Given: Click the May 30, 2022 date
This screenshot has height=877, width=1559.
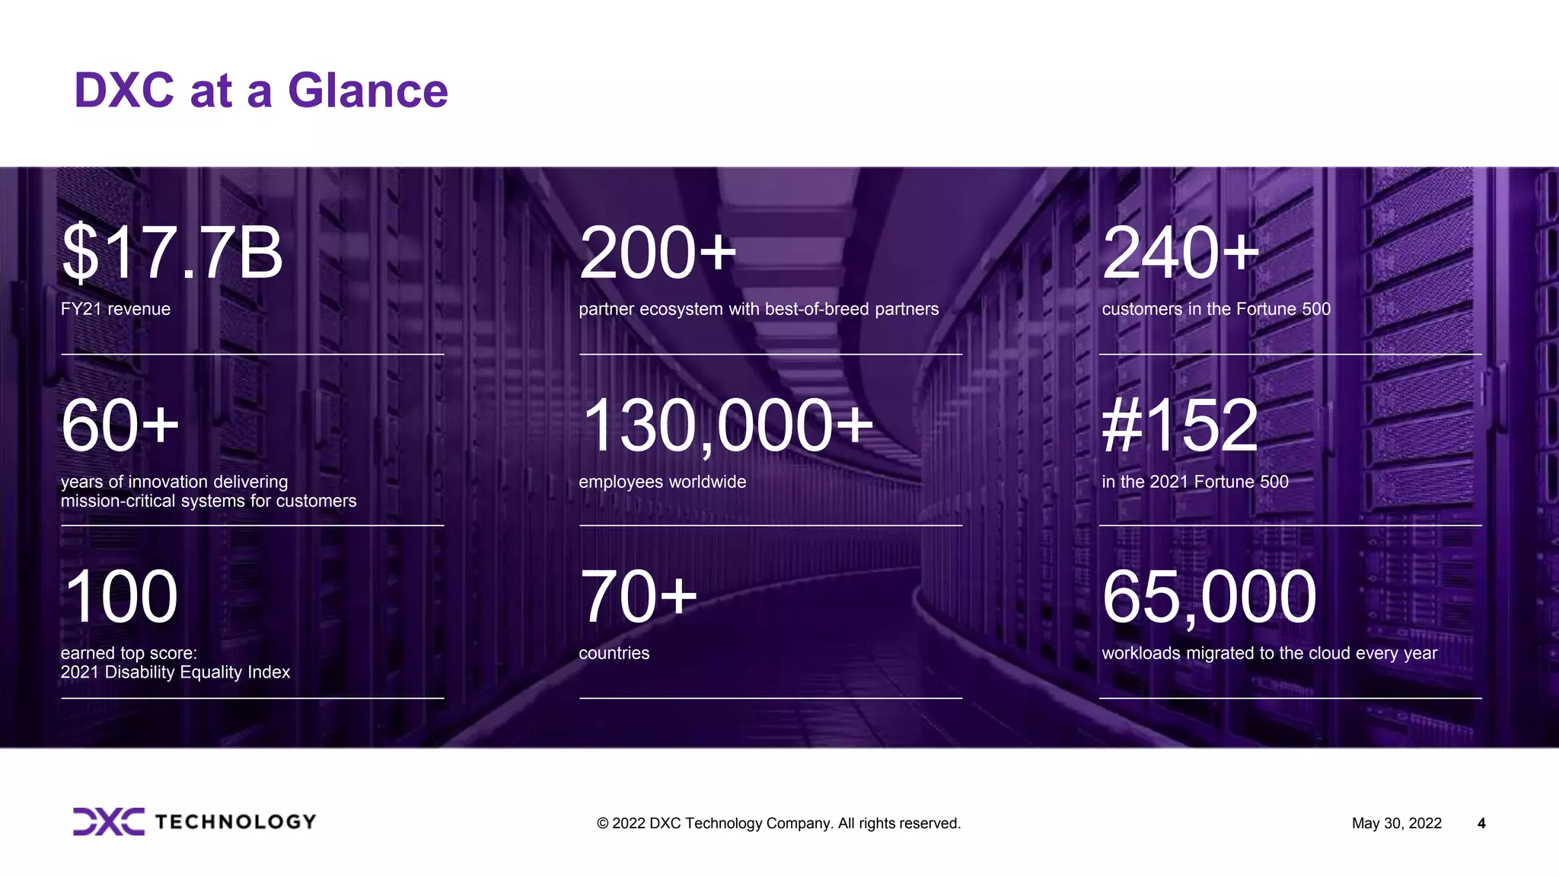Looking at the screenshot, I should 1396,823.
